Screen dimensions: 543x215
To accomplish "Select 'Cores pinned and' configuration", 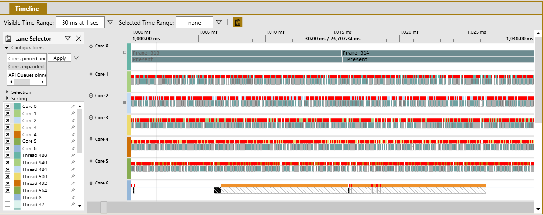I will point(27,59).
